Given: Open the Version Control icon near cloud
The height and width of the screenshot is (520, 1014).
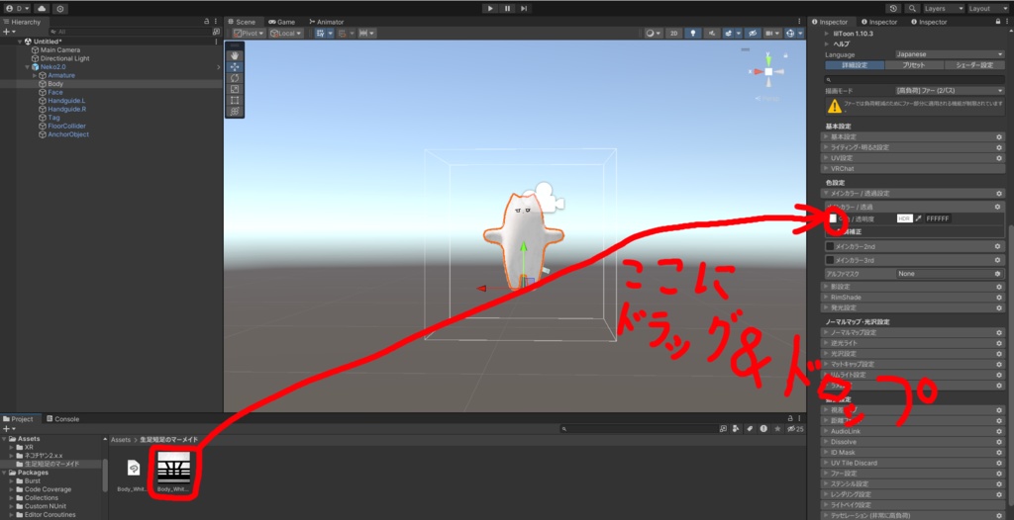Looking at the screenshot, I should click(60, 8).
